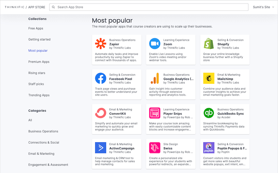Screen dimensions: 278x173
Task: Open the Shopify app title
Action: [223, 44]
